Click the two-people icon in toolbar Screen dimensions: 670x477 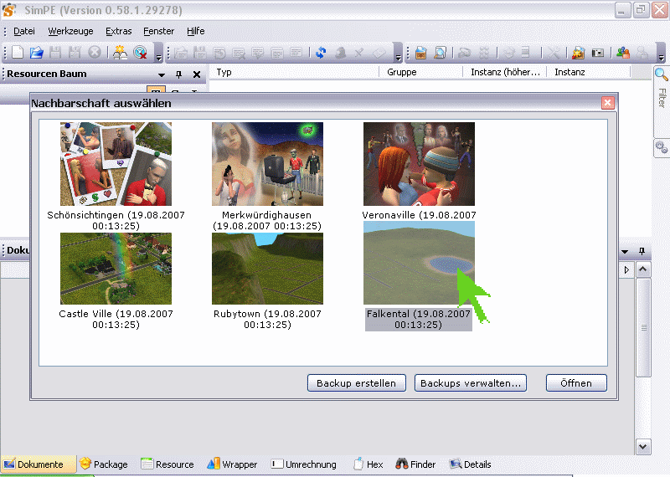click(622, 53)
